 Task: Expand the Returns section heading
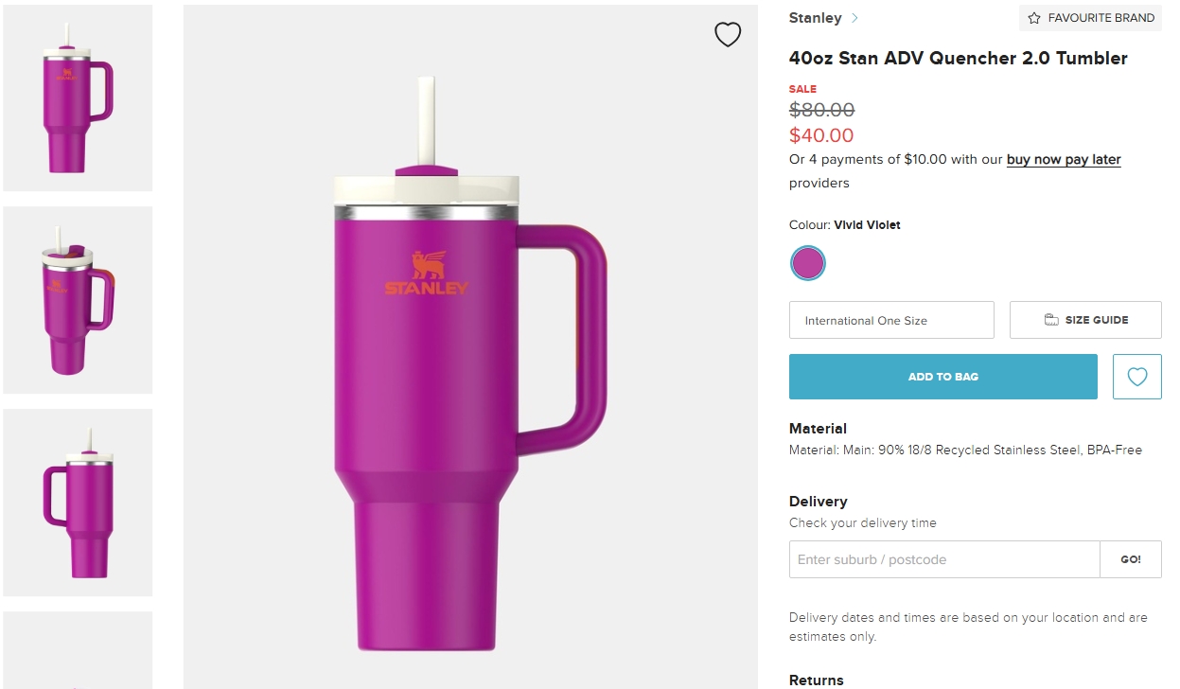(816, 680)
